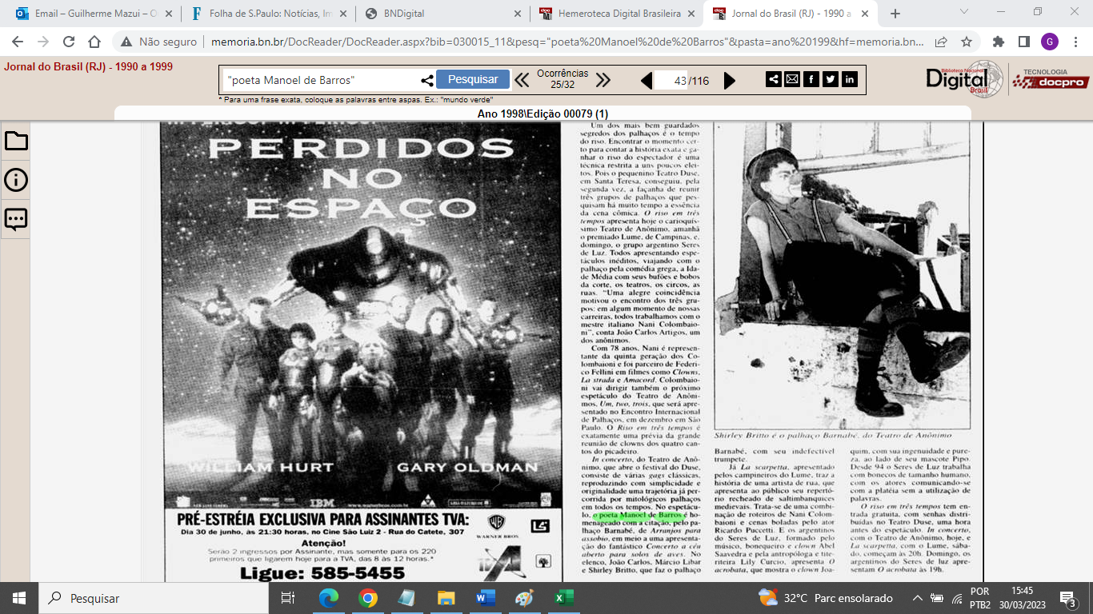This screenshot has width=1093, height=614.
Task: Open Microsoft Edge from the taskbar
Action: [329, 598]
